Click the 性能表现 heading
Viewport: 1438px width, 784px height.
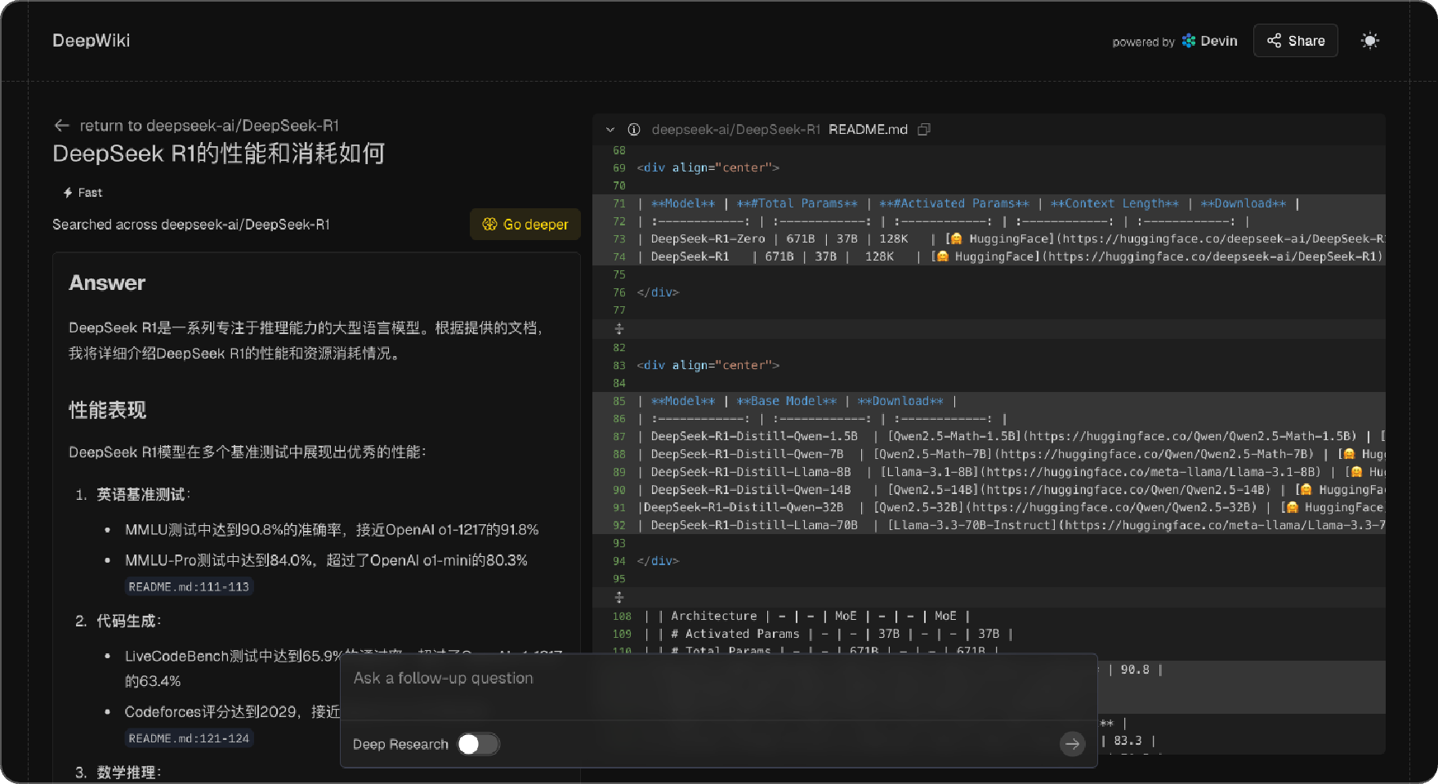(x=107, y=410)
